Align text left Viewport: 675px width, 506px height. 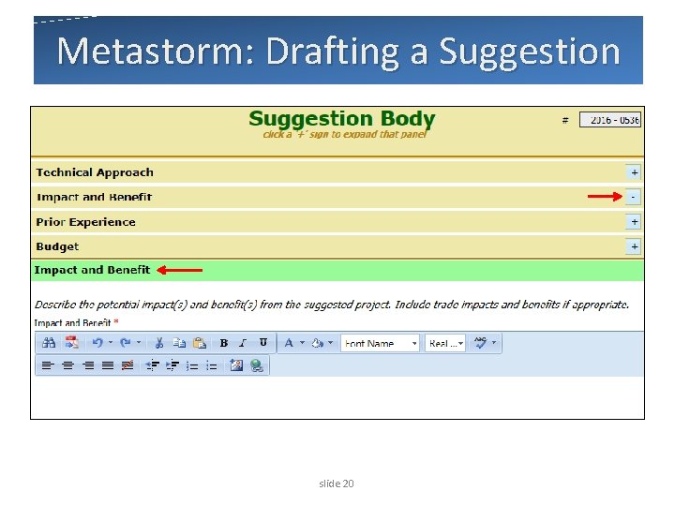(48, 365)
